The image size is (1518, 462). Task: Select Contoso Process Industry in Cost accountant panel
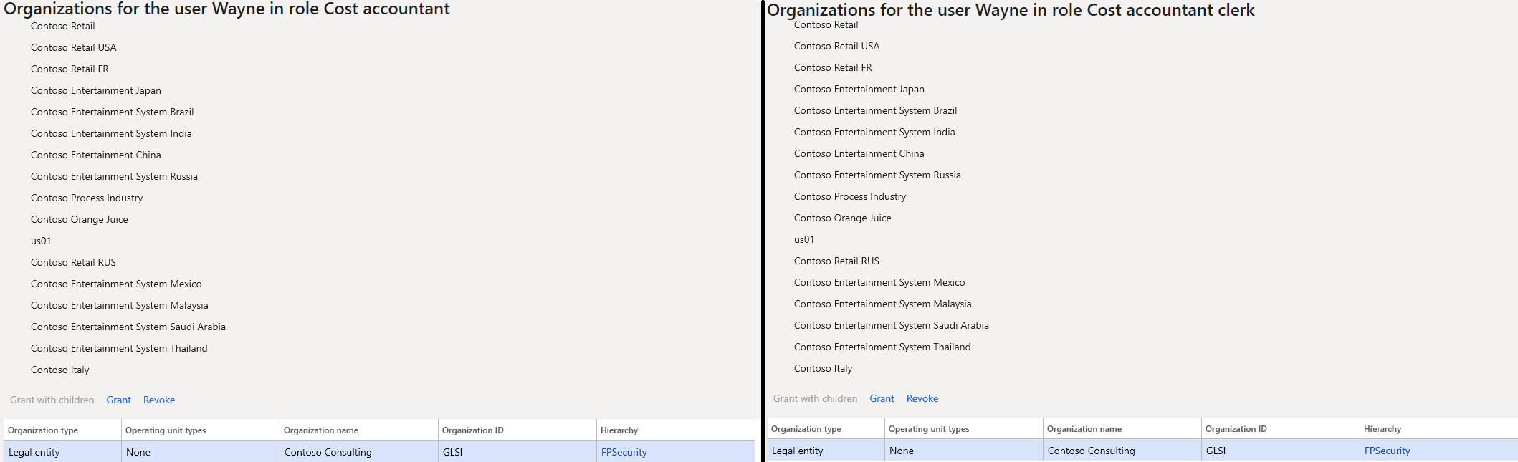click(x=87, y=198)
